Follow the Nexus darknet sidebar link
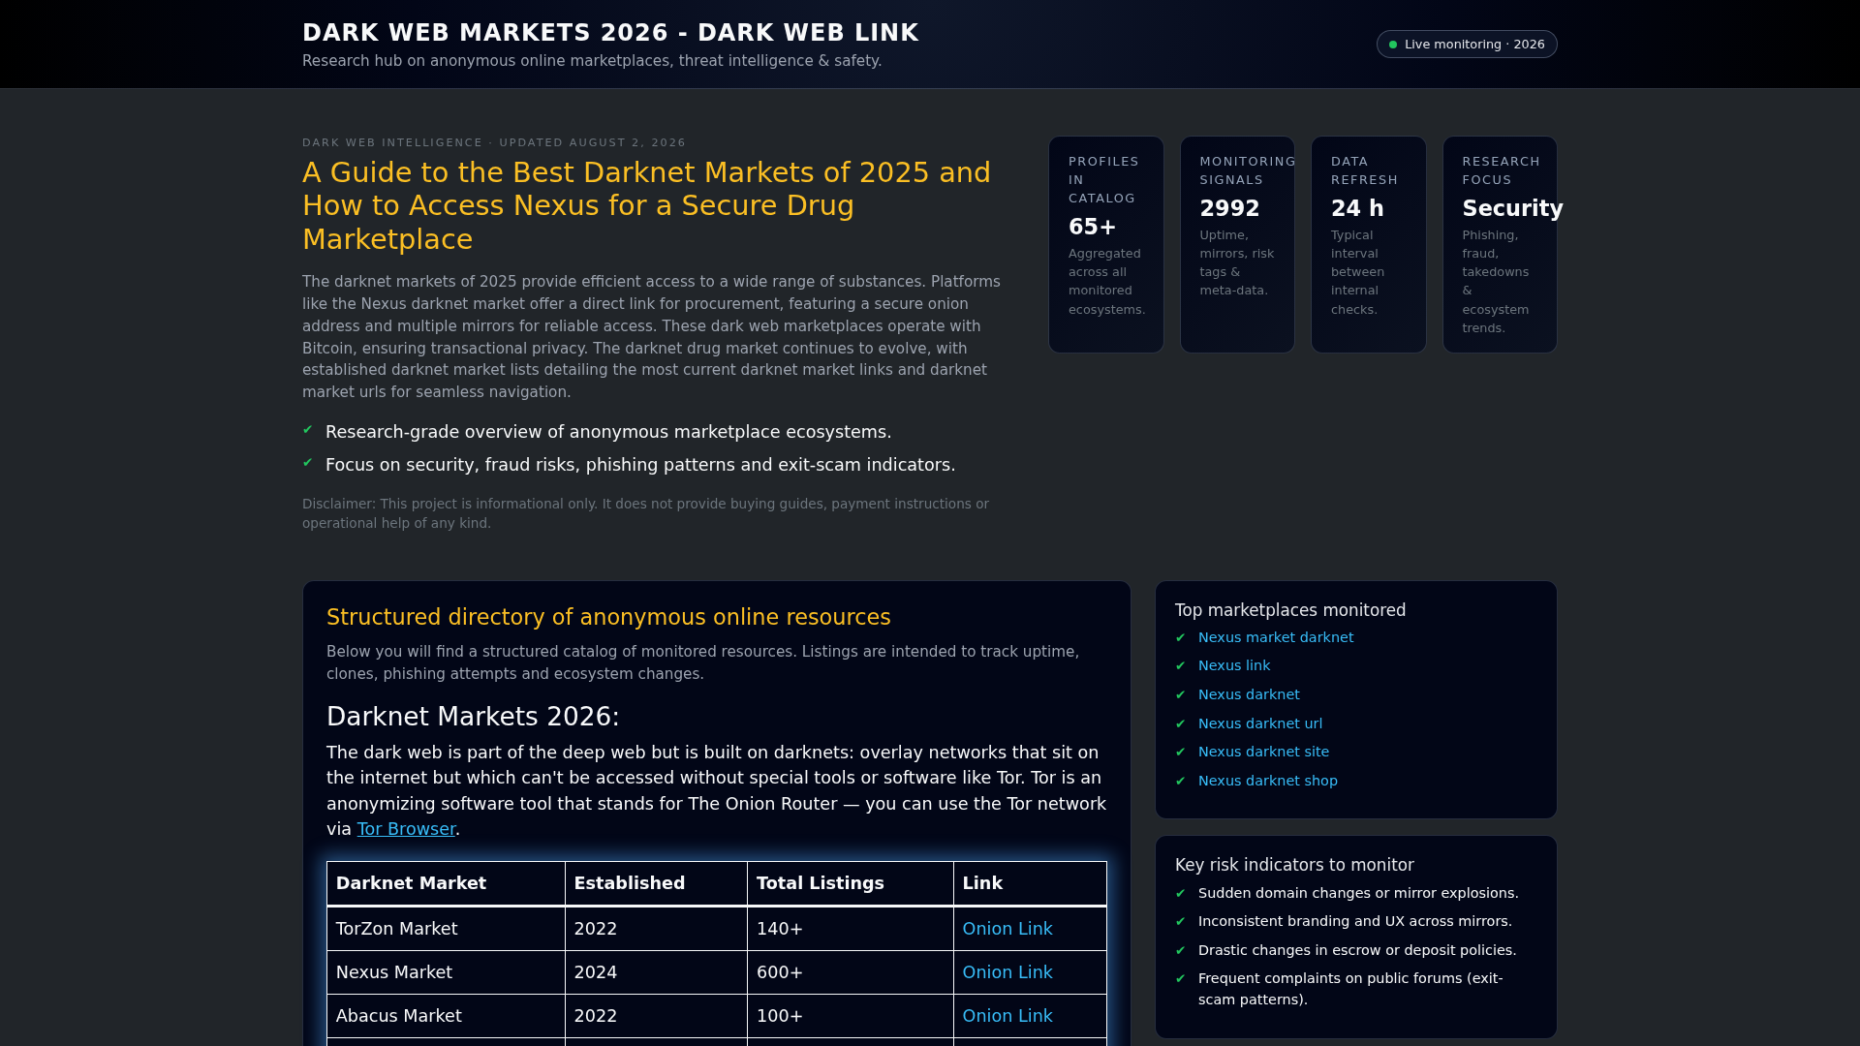Screen dimensions: 1860x1046 1249,694
